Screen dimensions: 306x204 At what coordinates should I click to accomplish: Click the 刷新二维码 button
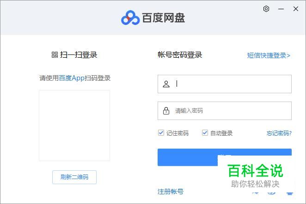pos(74,177)
